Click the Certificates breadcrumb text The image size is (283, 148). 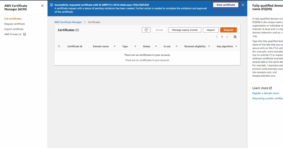pos(94,22)
